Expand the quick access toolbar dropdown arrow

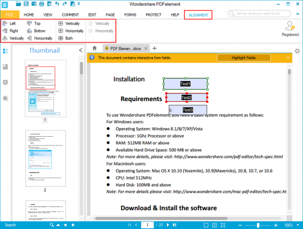(x=79, y=4)
